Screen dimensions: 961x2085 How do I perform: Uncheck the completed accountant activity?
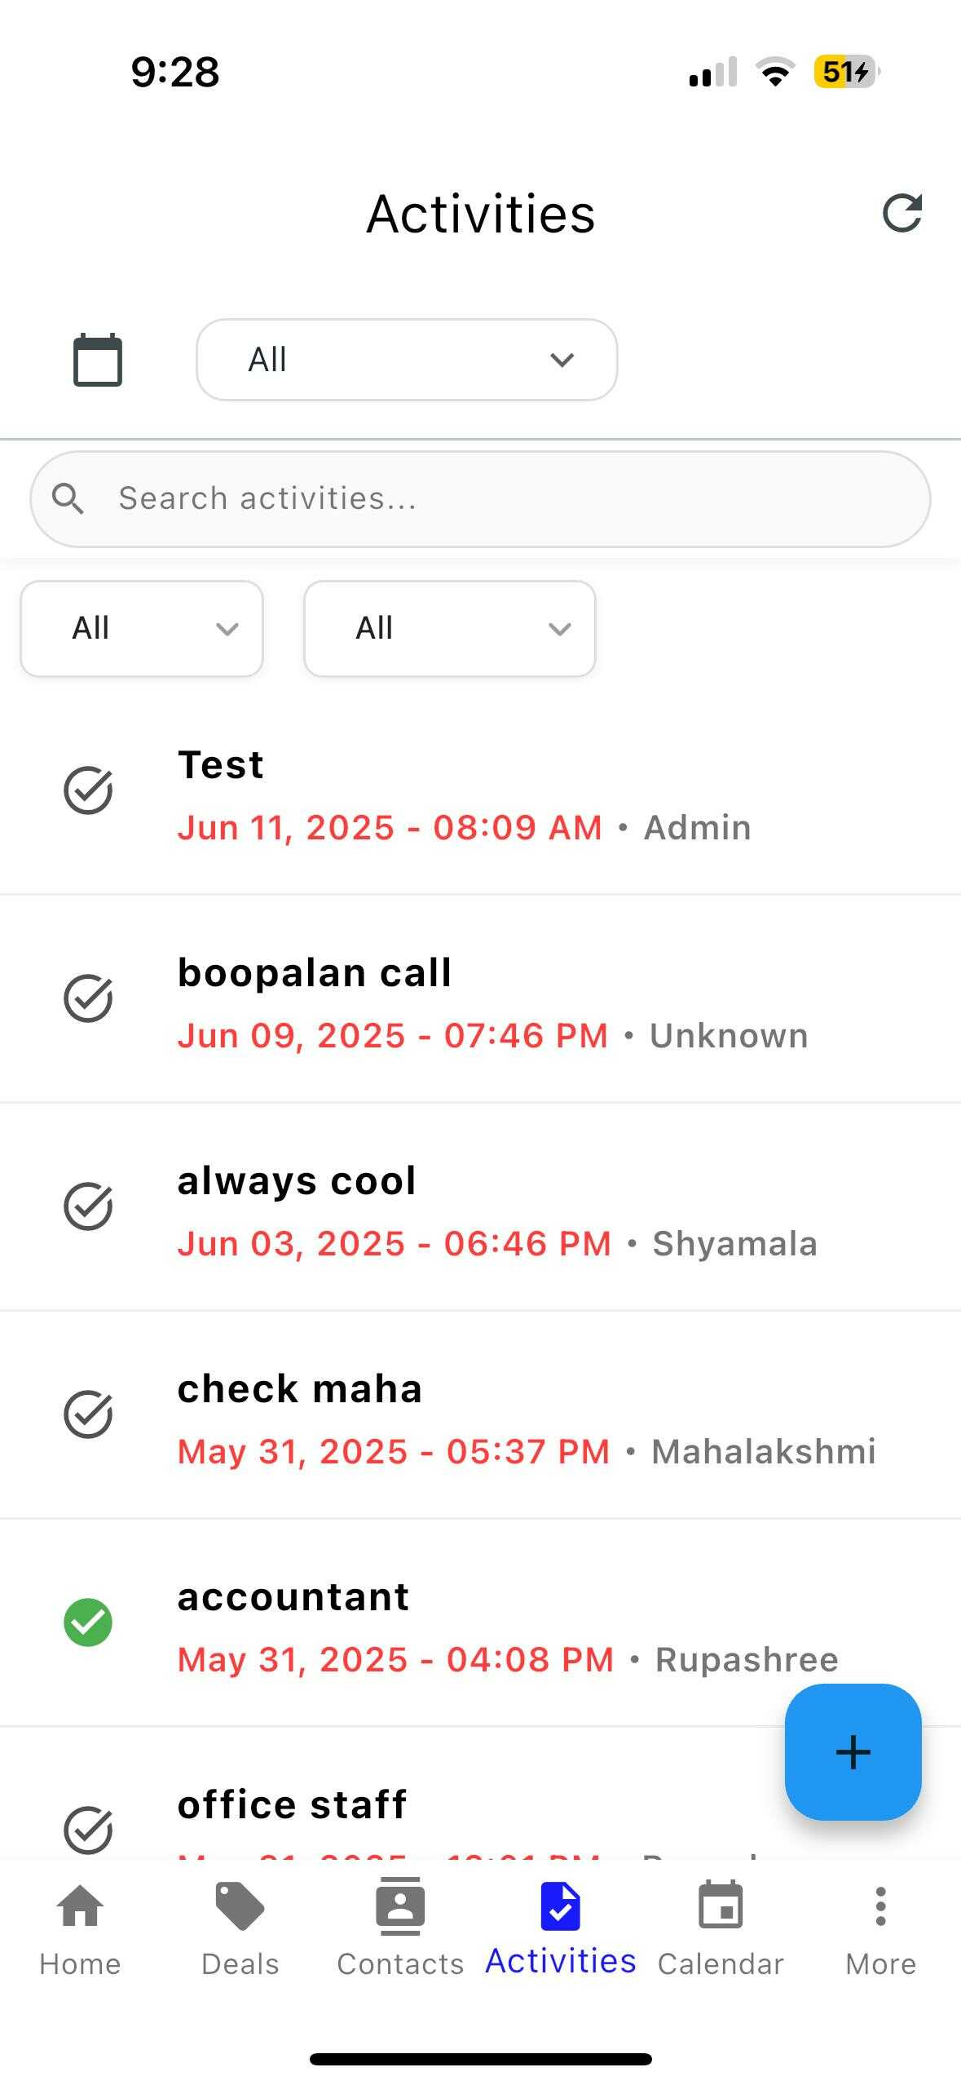(88, 1622)
